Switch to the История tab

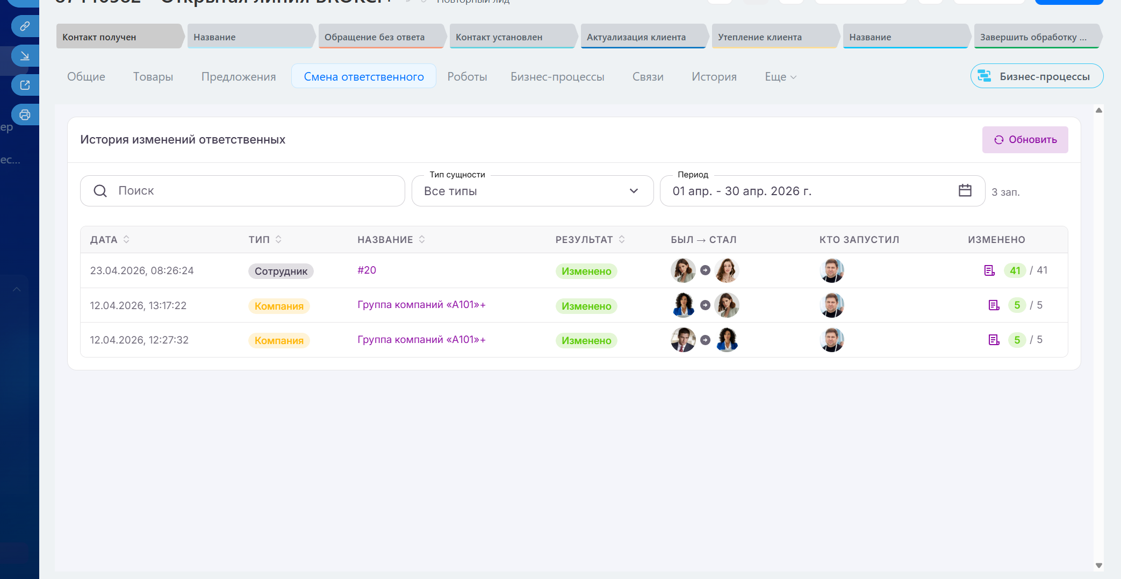tap(714, 77)
